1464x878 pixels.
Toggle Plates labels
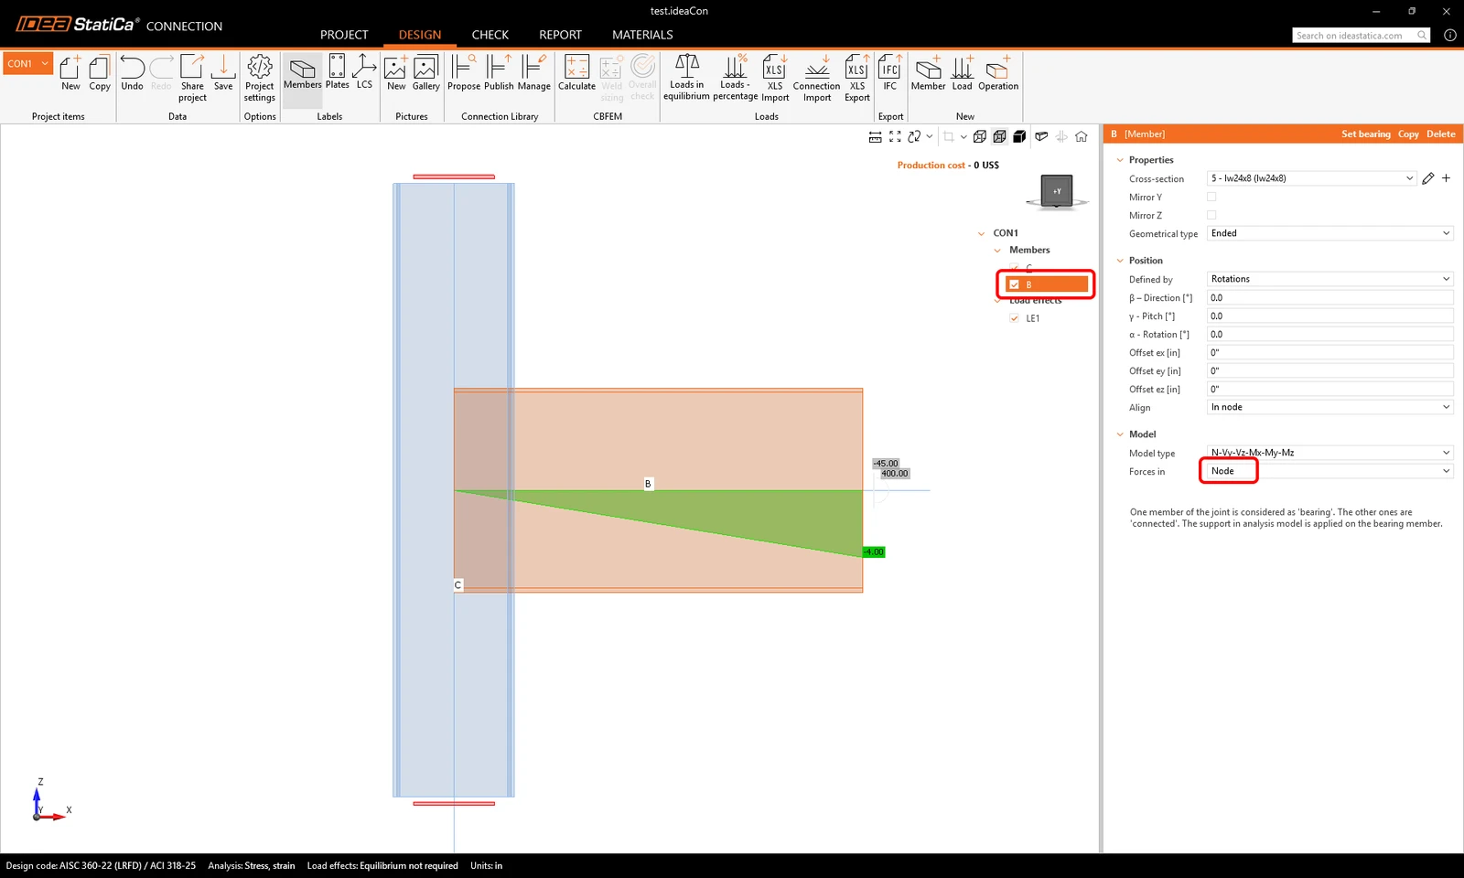337,72
